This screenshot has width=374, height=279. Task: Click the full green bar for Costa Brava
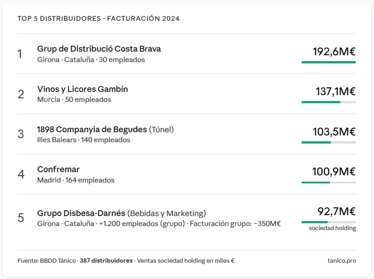329,62
